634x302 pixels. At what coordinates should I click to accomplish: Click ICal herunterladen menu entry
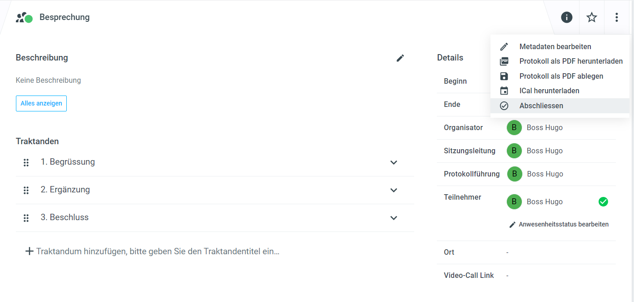549,91
